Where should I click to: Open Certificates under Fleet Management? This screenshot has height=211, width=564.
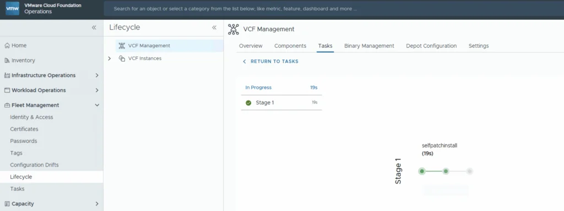pos(24,129)
